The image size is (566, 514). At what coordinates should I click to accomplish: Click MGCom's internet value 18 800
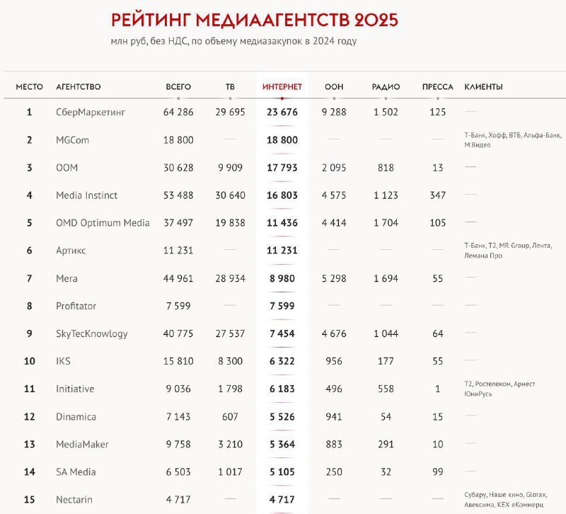click(x=282, y=139)
